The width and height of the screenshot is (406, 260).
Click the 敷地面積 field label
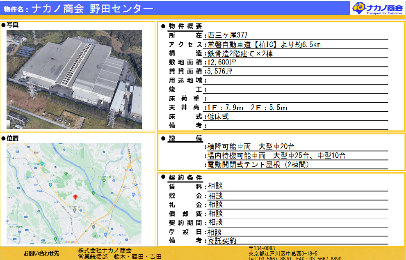pyautogui.click(x=185, y=62)
